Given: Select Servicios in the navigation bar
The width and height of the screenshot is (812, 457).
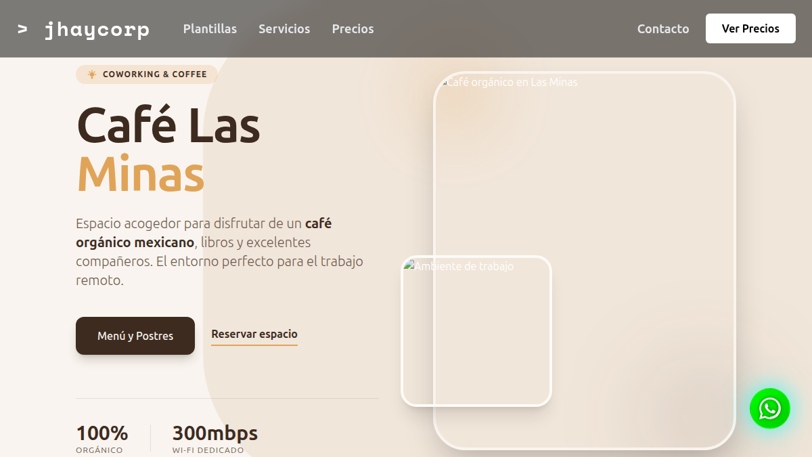Looking at the screenshot, I should tap(284, 28).
